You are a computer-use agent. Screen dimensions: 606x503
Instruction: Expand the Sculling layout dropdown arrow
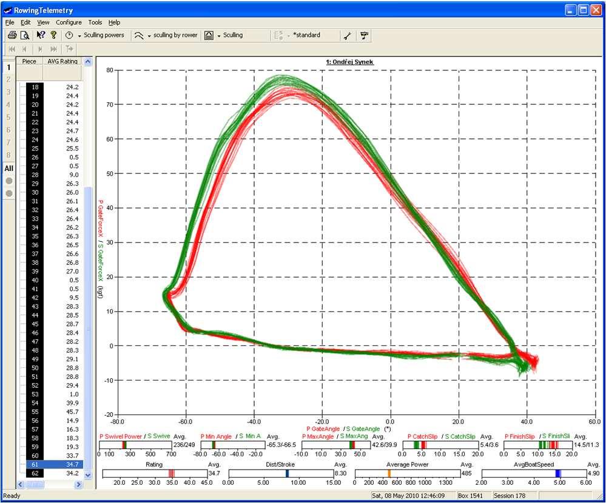(x=219, y=36)
